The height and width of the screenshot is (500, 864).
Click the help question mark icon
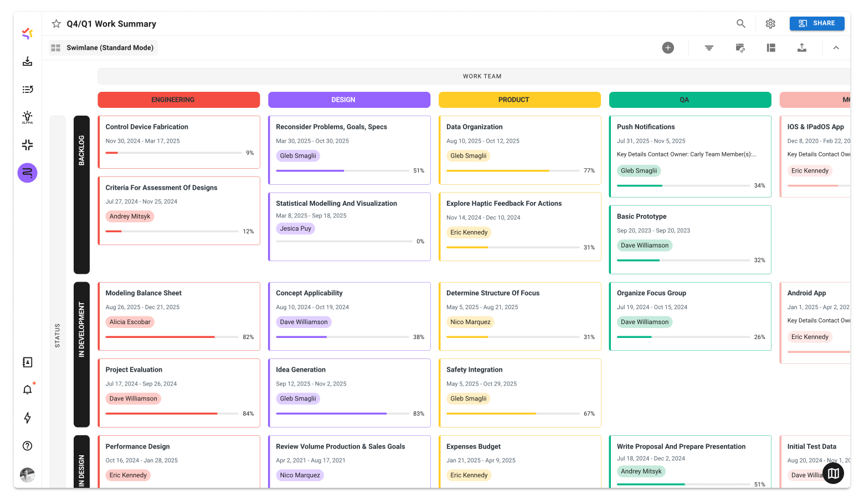point(27,446)
